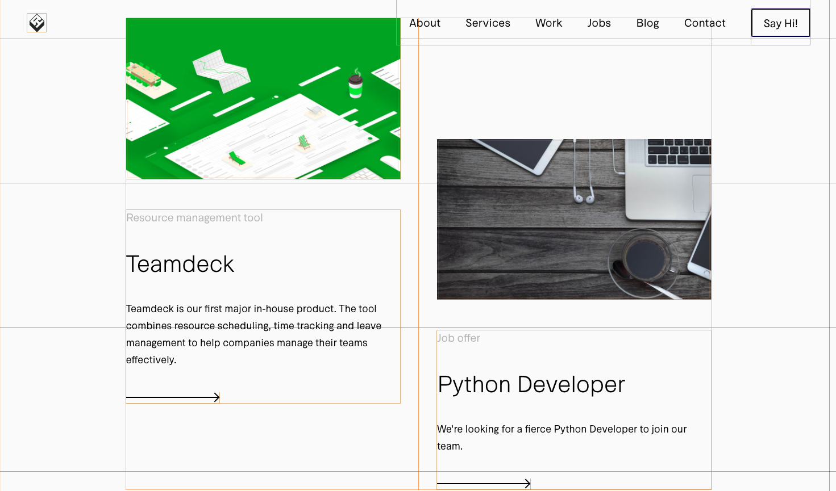Viewport: 836px width, 491px height.
Task: Click the Python Developer heading
Action: click(x=531, y=384)
